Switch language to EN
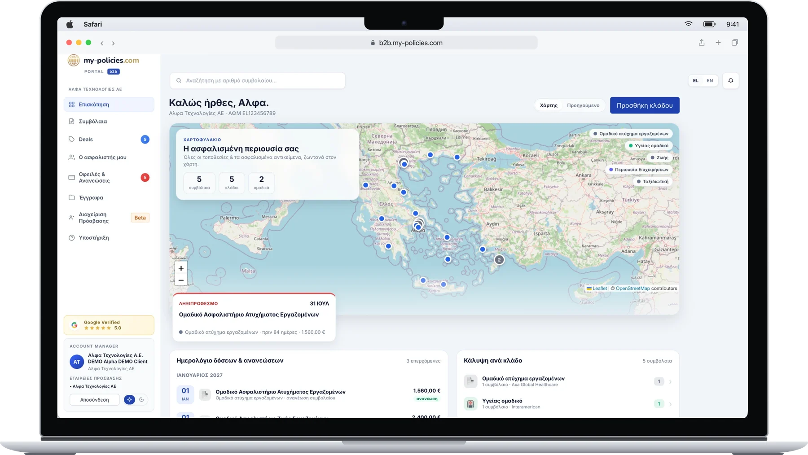Image resolution: width=808 pixels, height=455 pixels. pyautogui.click(x=710, y=81)
